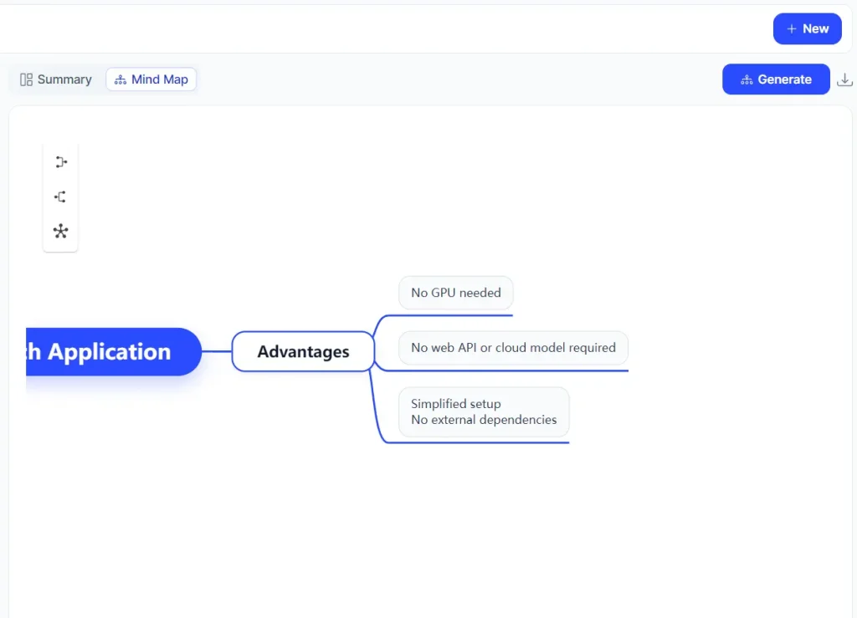The image size is (857, 618).
Task: Select the No GPU needed node
Action: pyautogui.click(x=455, y=293)
